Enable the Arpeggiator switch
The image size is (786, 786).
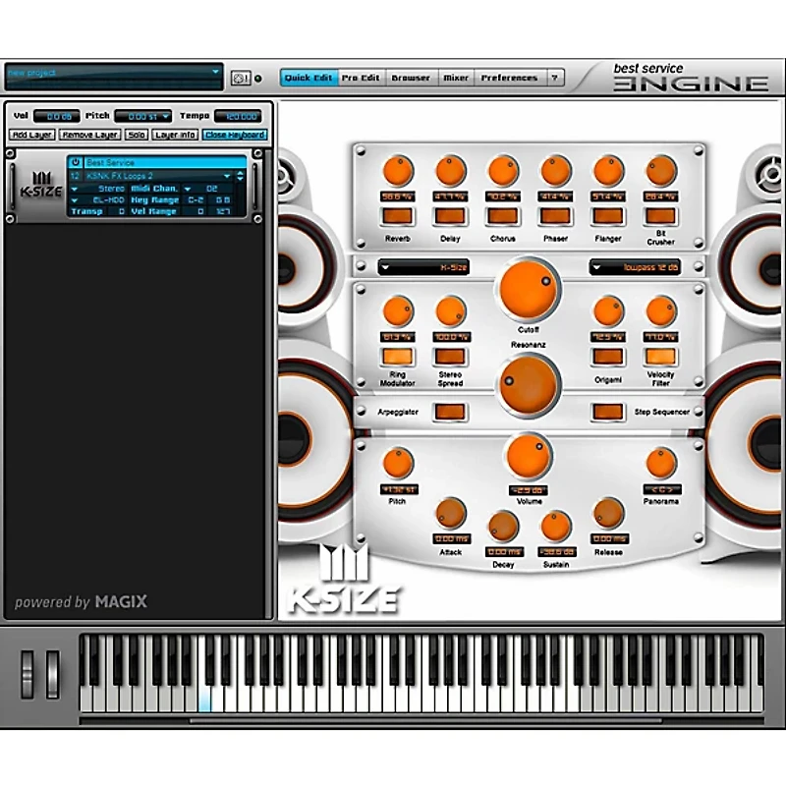coord(450,412)
